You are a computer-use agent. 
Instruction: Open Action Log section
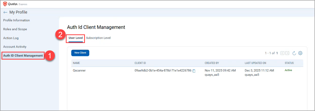pos(11,38)
